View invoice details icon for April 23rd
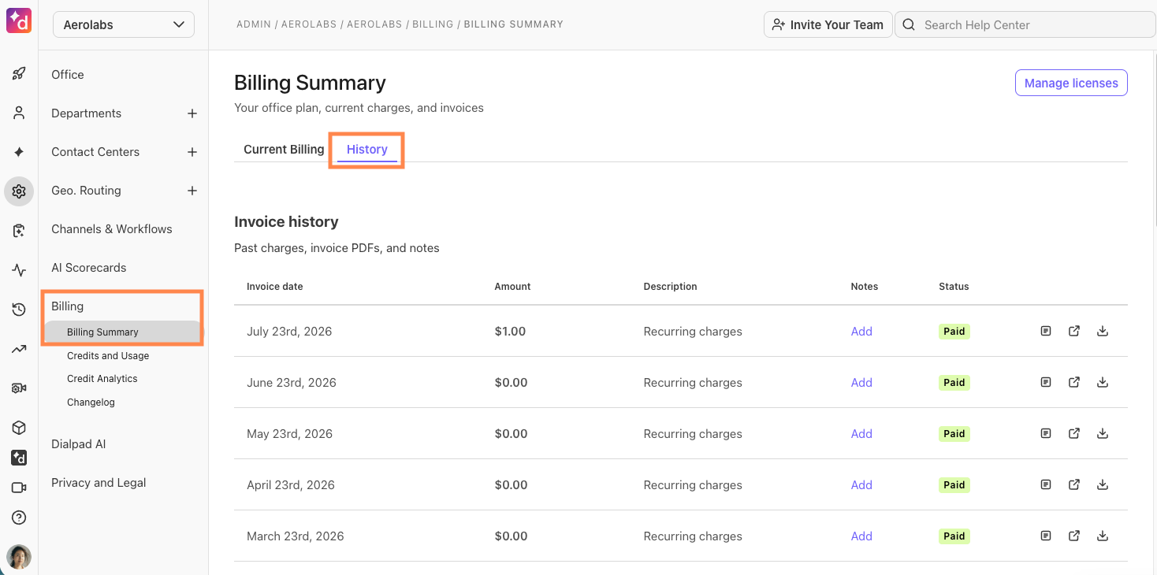1157x575 pixels. coord(1046,484)
